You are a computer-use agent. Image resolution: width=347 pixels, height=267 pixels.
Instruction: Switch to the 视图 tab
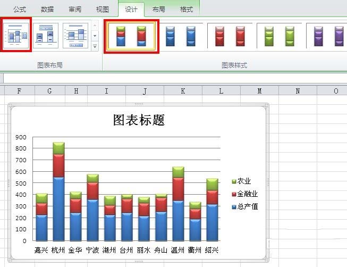click(102, 9)
